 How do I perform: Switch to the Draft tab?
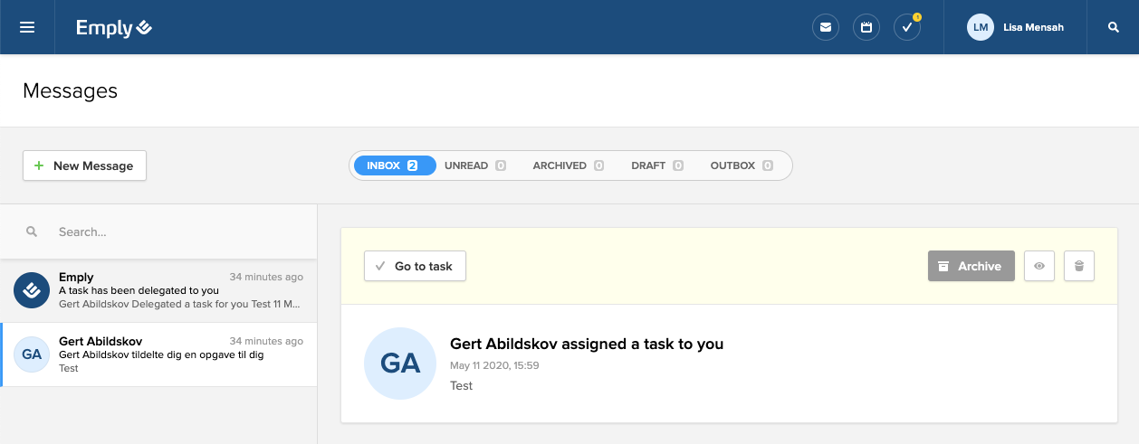tap(656, 165)
